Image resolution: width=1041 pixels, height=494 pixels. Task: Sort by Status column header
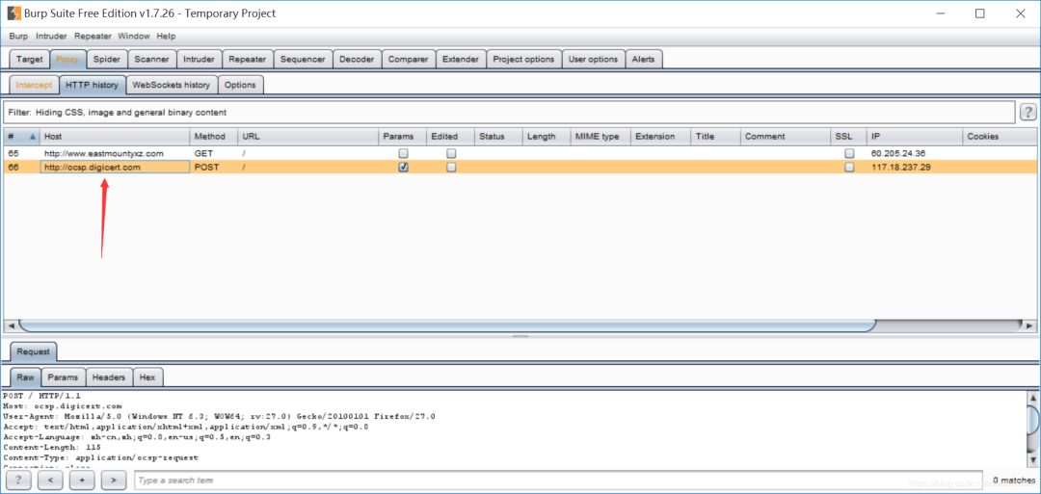498,137
